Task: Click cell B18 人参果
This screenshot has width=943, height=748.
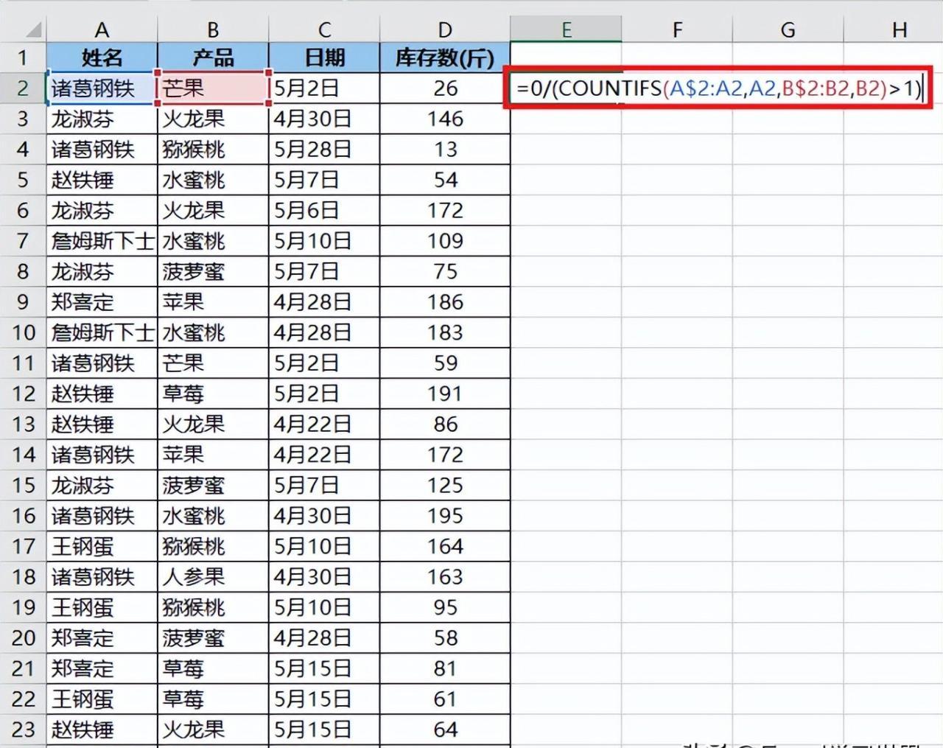Action: coord(213,577)
